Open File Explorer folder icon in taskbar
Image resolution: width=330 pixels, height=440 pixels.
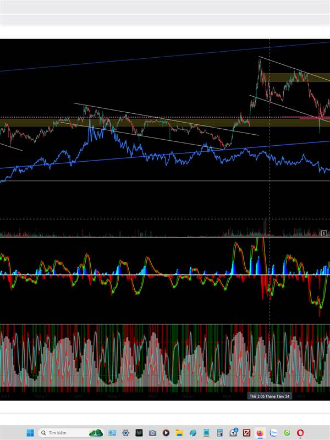tap(179, 433)
